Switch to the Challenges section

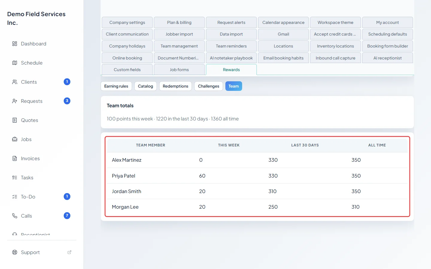pos(209,86)
